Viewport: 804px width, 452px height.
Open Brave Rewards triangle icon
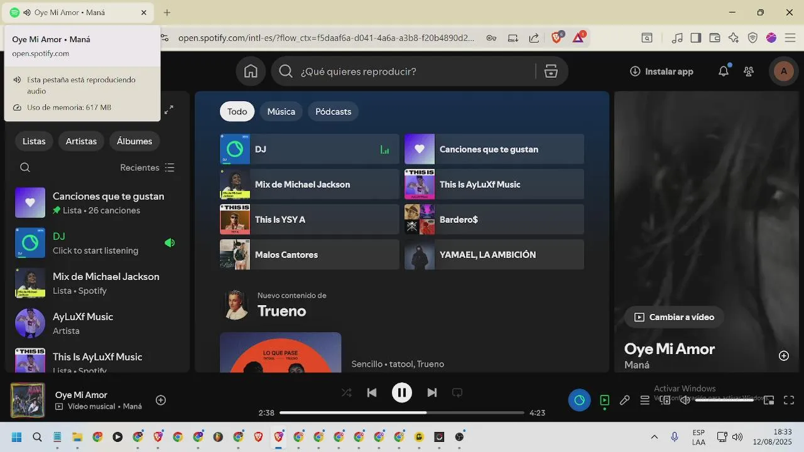[x=579, y=38]
